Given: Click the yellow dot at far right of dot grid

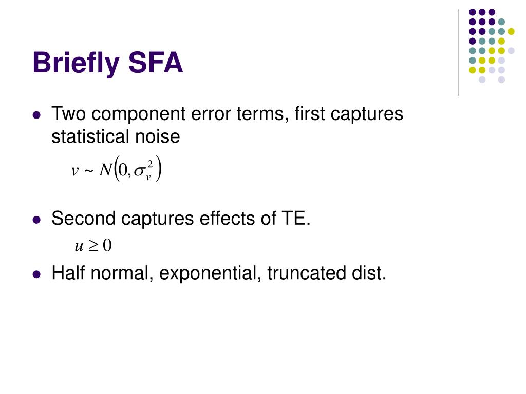Looking at the screenshot, I should coord(511,31).
